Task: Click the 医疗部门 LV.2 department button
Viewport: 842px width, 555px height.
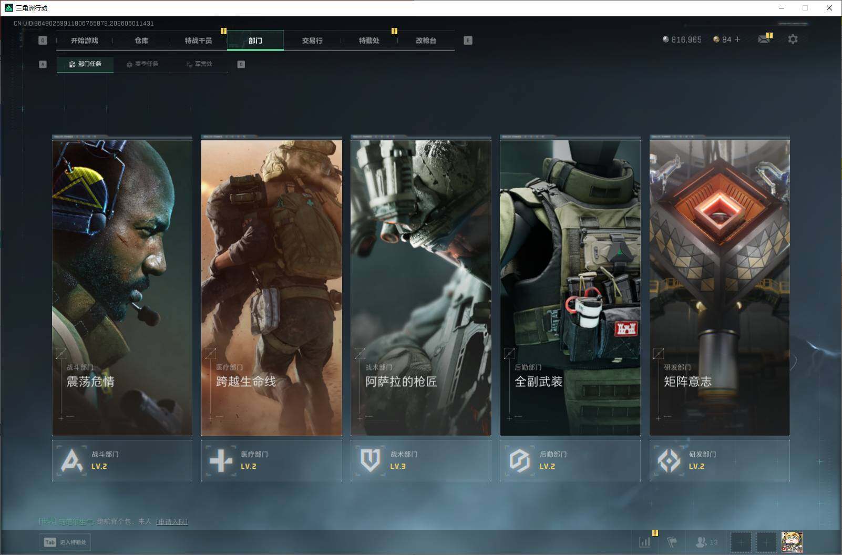Action: coord(271,460)
